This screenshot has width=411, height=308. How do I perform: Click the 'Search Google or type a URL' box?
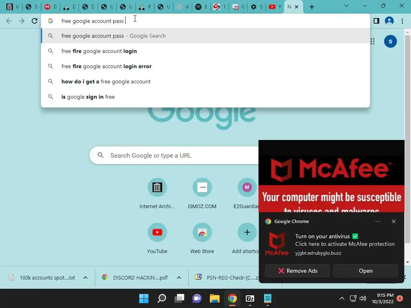[174, 155]
